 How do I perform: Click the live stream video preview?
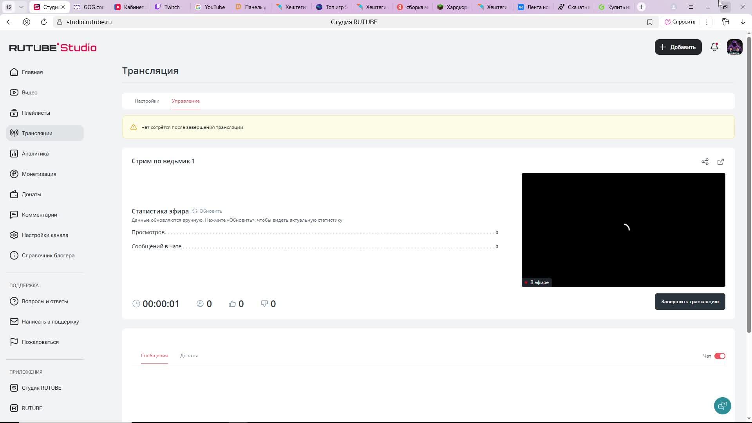[623, 230]
